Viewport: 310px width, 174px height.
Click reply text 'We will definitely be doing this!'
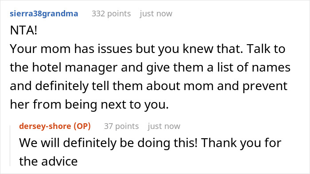click(108, 143)
